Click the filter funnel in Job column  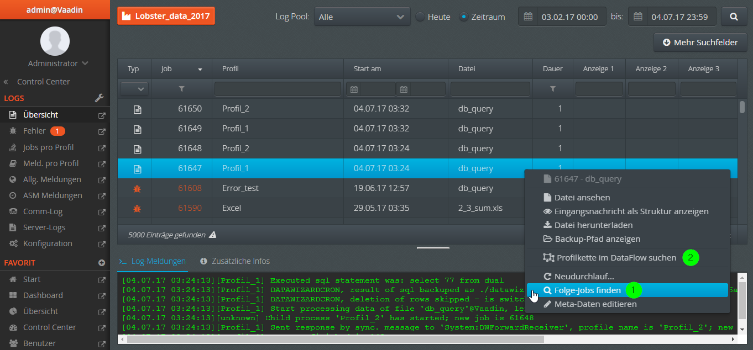pos(181,89)
